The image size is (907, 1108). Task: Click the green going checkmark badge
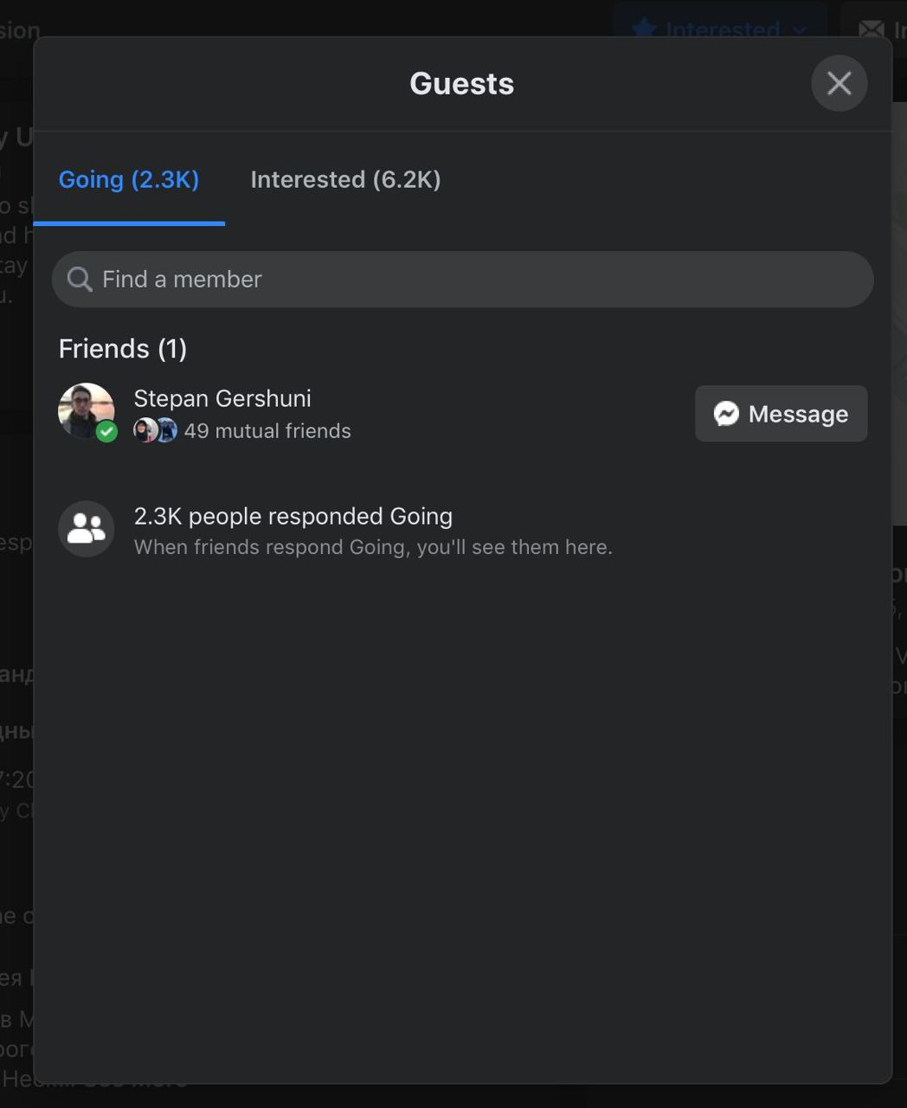click(x=106, y=431)
